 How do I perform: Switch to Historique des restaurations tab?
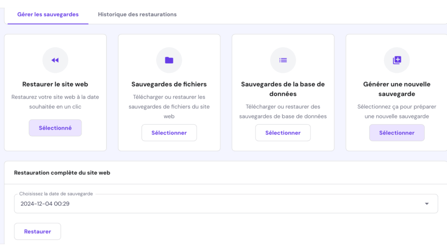pyautogui.click(x=137, y=14)
